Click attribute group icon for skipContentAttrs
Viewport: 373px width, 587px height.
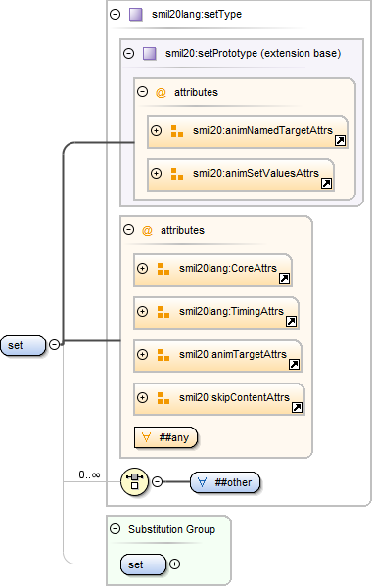163,398
